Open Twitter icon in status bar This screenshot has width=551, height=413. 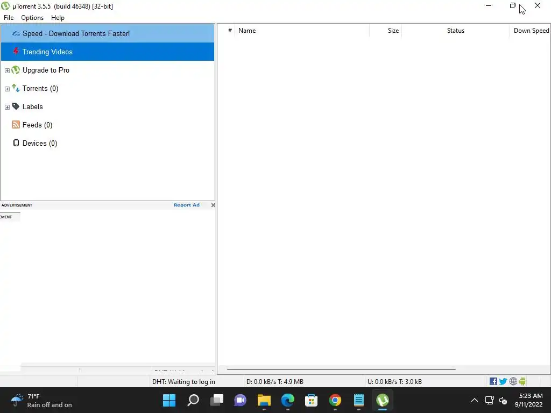pos(503,381)
